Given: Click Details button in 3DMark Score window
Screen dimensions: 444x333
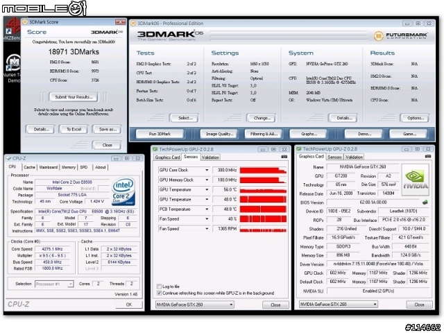Looking at the screenshot, I should tap(42, 130).
